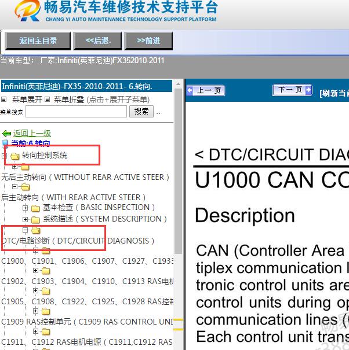Open the previous page with 上一页

[206, 90]
